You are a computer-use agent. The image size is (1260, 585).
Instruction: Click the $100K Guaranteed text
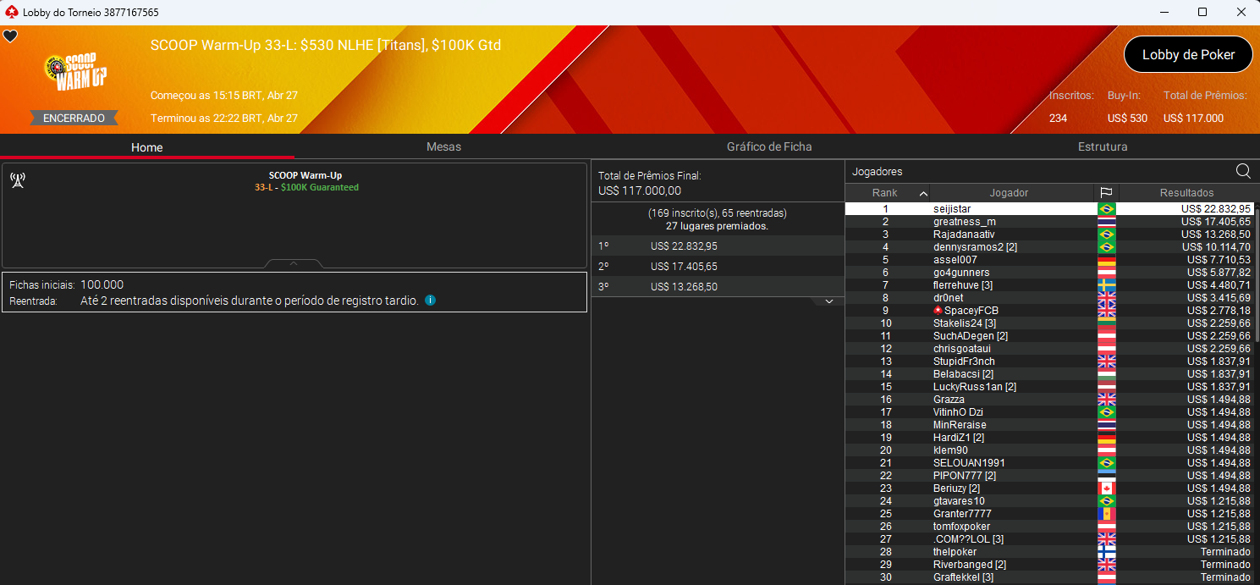pos(320,187)
